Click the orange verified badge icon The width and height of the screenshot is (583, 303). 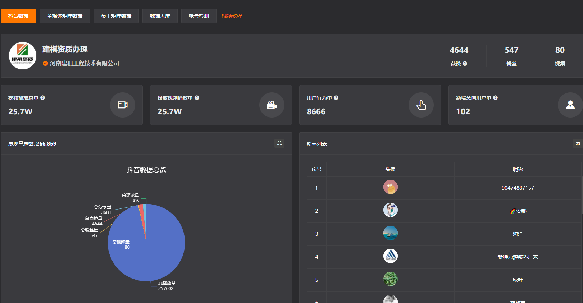(x=45, y=63)
